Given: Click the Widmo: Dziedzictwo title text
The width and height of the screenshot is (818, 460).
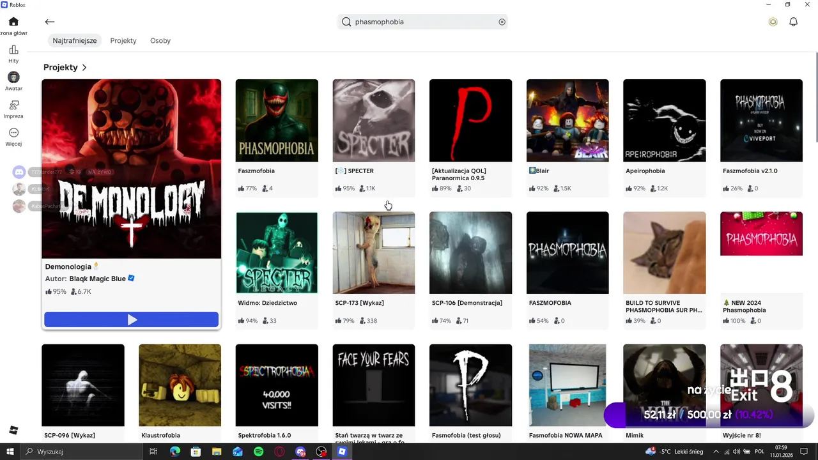Looking at the screenshot, I should click(x=268, y=303).
